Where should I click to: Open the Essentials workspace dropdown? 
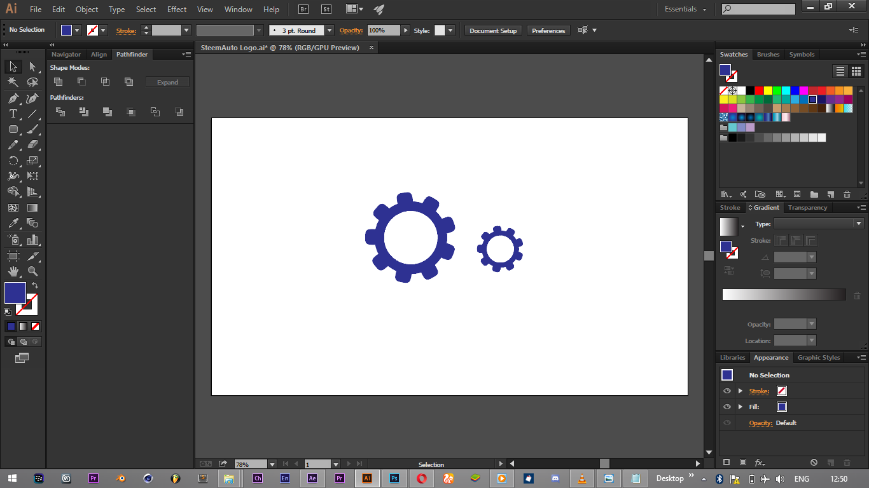click(685, 10)
